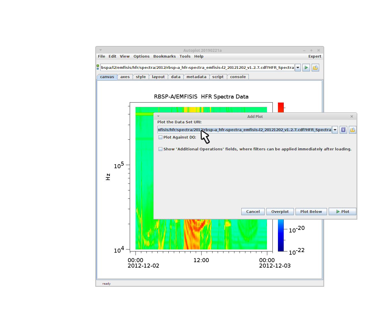The height and width of the screenshot is (333, 380).
Task: Open the Bookmarks menu
Action: [165, 56]
